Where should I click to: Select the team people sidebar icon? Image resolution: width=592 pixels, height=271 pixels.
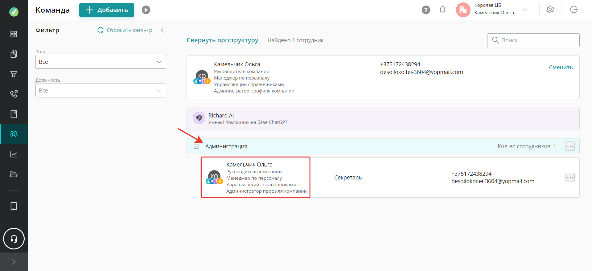tap(14, 134)
